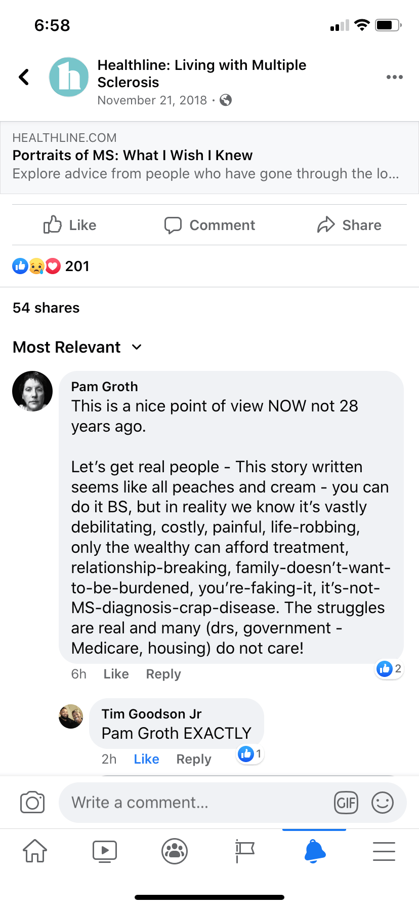The image size is (419, 908).
Task: Tap the back arrow icon
Action: (x=24, y=77)
